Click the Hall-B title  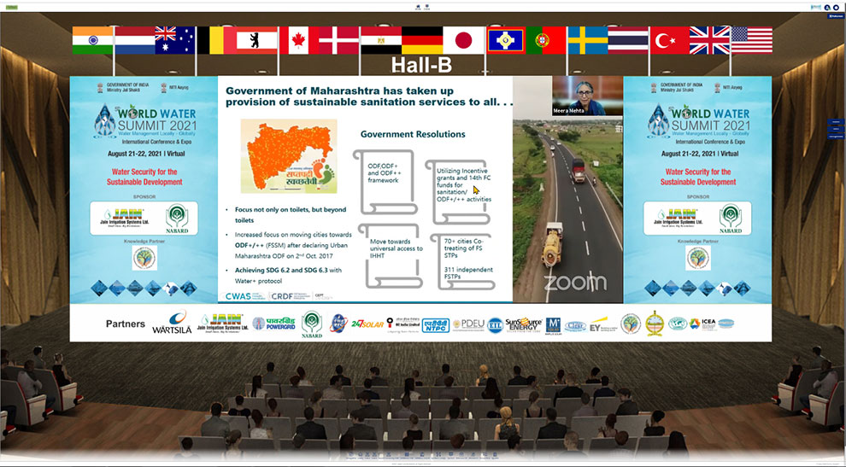point(420,65)
